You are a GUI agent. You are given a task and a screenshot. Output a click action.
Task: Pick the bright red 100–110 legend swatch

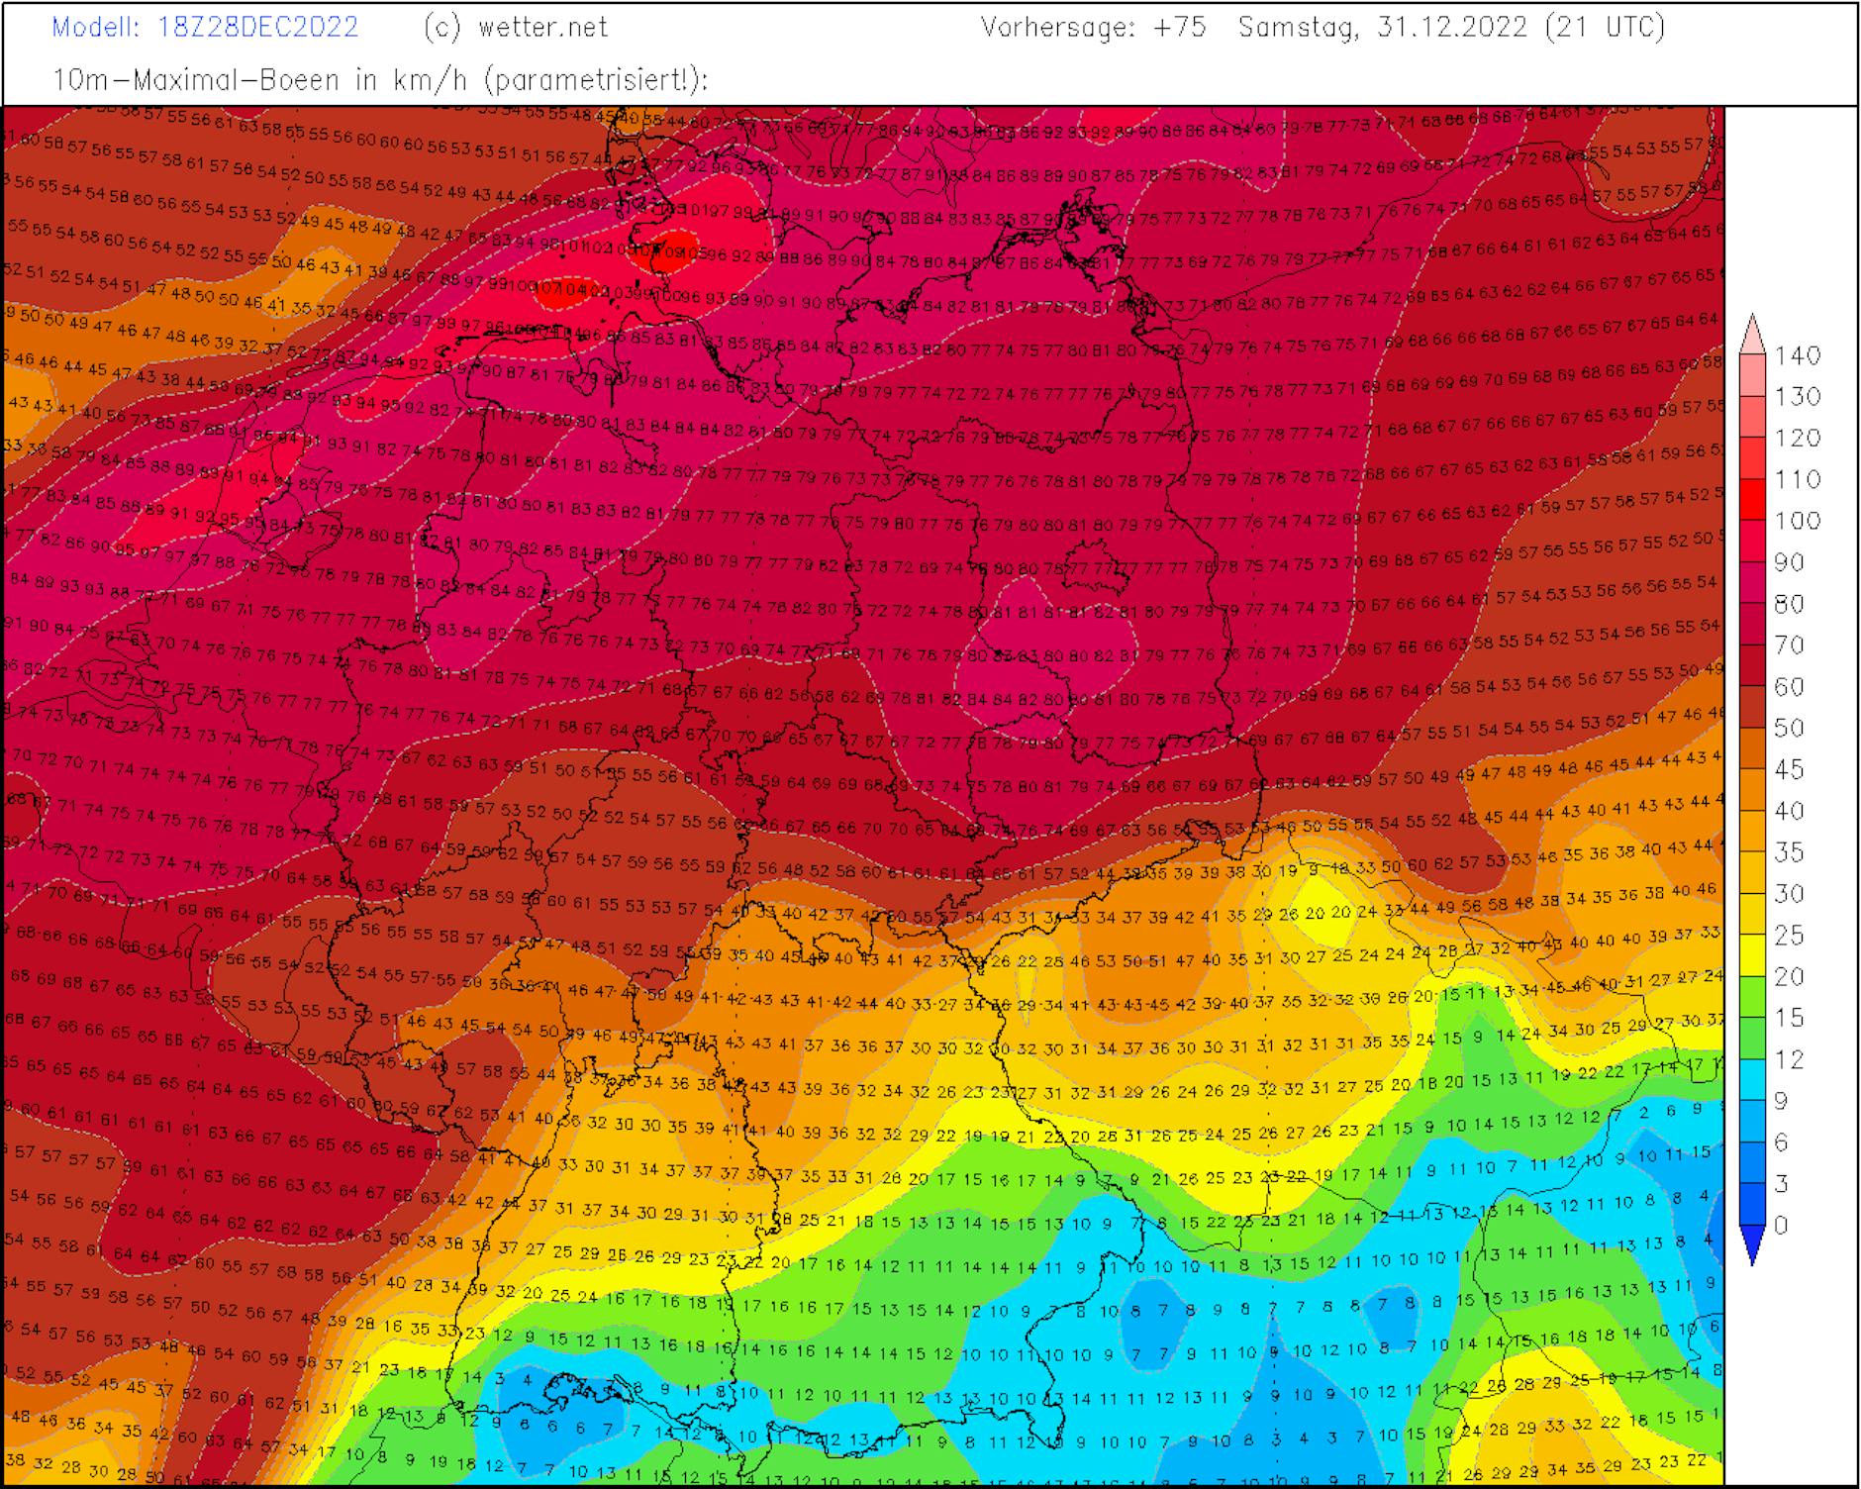click(x=1752, y=500)
